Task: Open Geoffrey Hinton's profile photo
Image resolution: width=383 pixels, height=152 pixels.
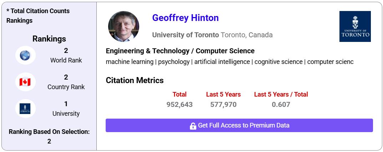Action: tap(124, 27)
